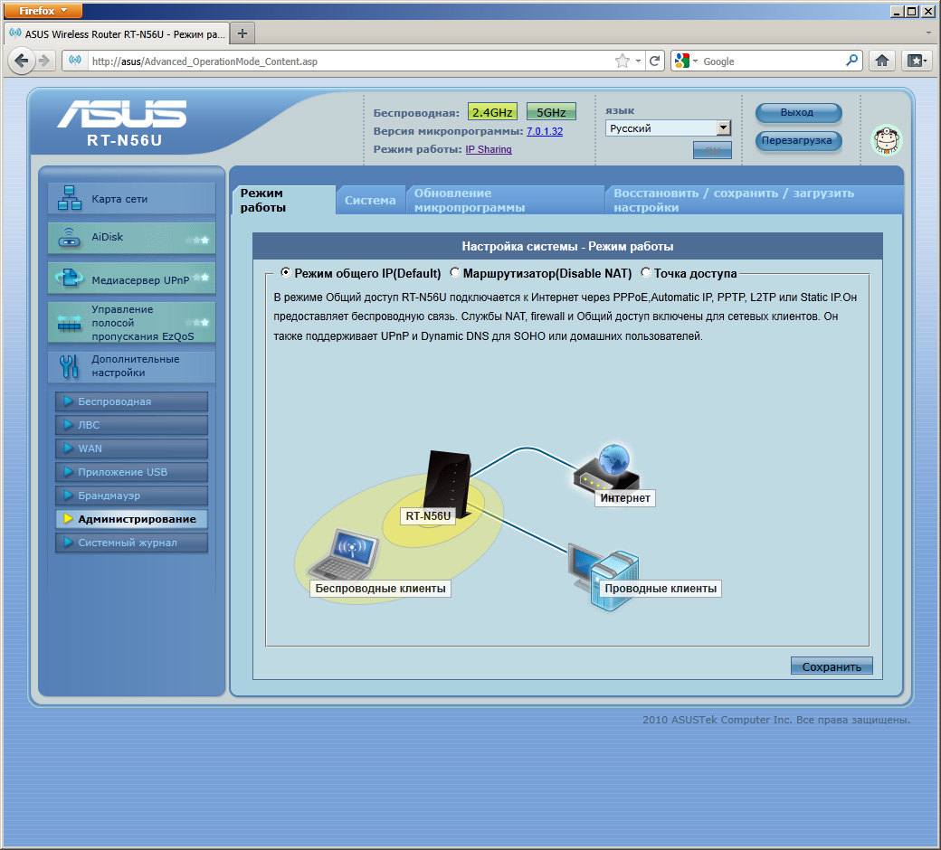Open Восстановить / сохранить / загрузить настройки tab
Screen dimensions: 941x850
click(753, 200)
